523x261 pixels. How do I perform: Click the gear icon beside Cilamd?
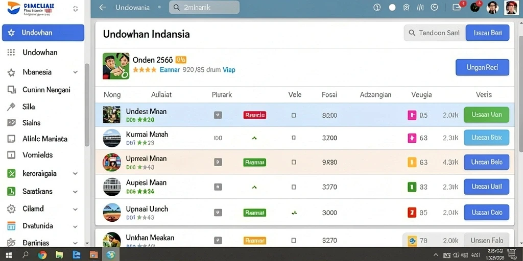pyautogui.click(x=11, y=208)
